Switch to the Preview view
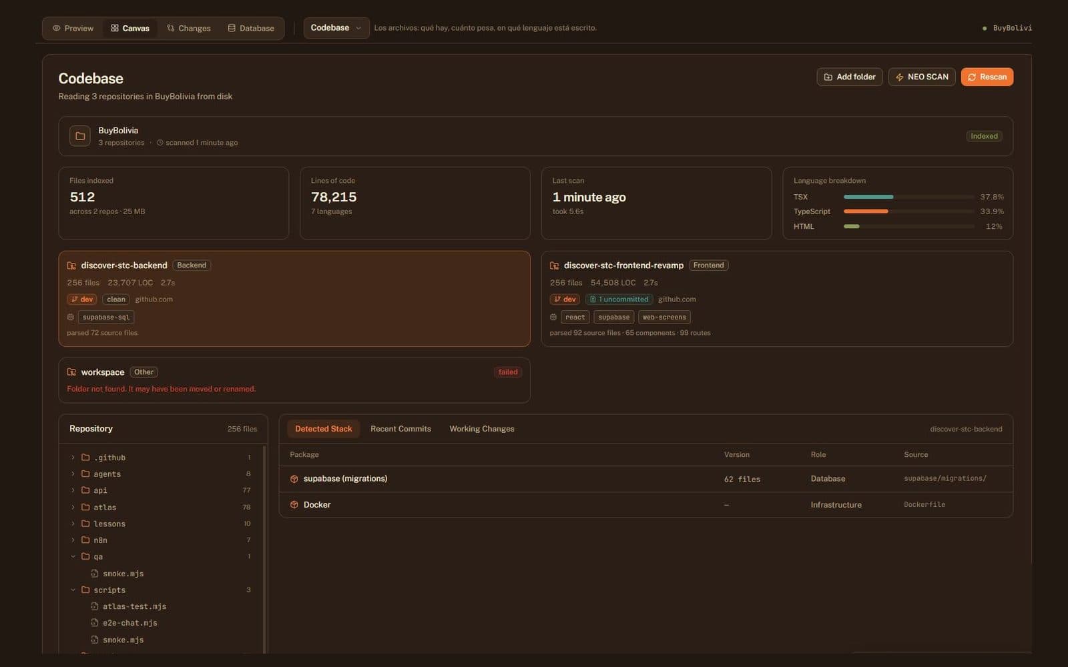Image resolution: width=1068 pixels, height=667 pixels. point(73,28)
